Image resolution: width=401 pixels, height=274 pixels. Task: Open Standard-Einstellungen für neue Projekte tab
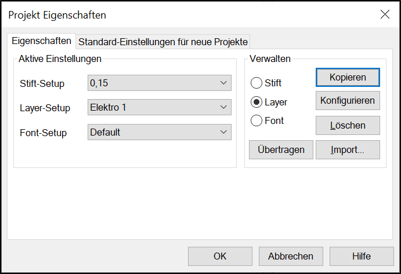pyautogui.click(x=163, y=42)
